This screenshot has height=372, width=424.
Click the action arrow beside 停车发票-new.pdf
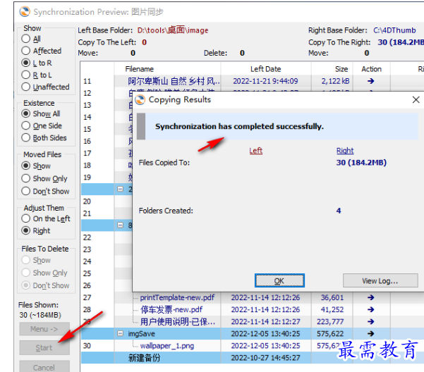pyautogui.click(x=371, y=309)
